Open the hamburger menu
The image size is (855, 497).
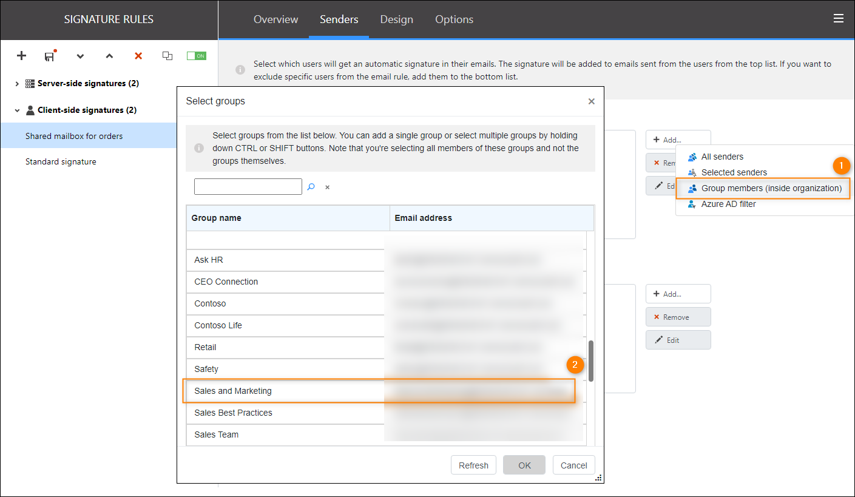839,18
